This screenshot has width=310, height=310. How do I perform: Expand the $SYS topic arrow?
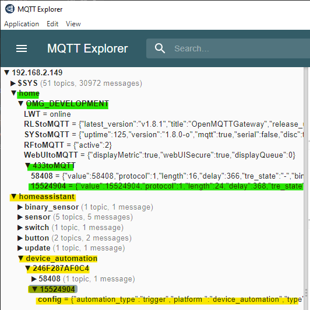pyautogui.click(x=13, y=83)
